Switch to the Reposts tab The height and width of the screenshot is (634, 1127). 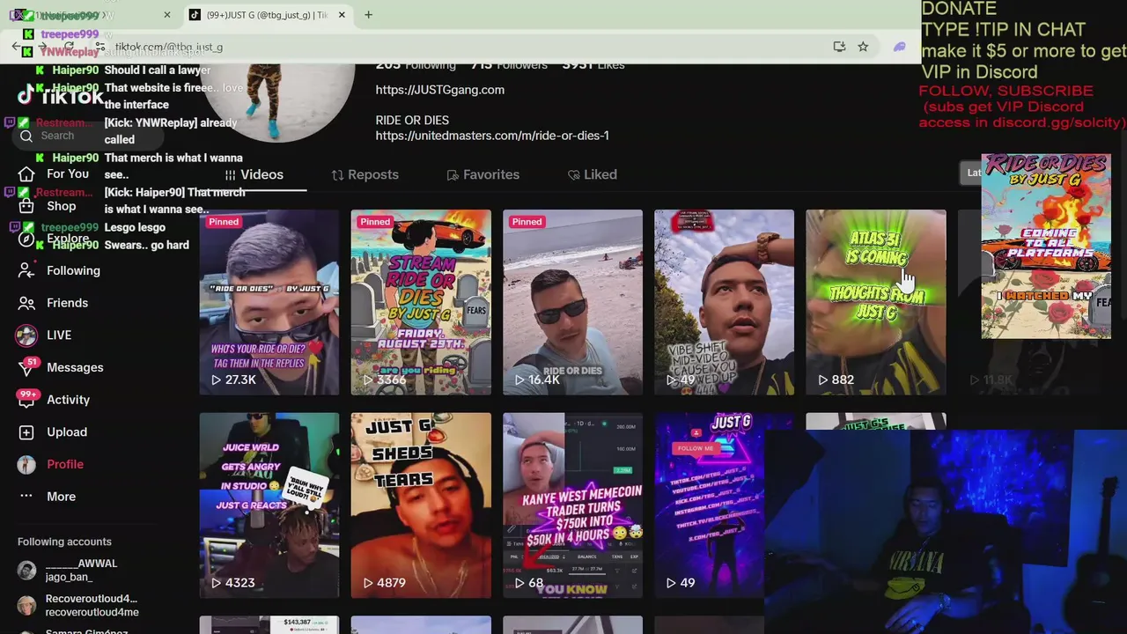pyautogui.click(x=365, y=174)
